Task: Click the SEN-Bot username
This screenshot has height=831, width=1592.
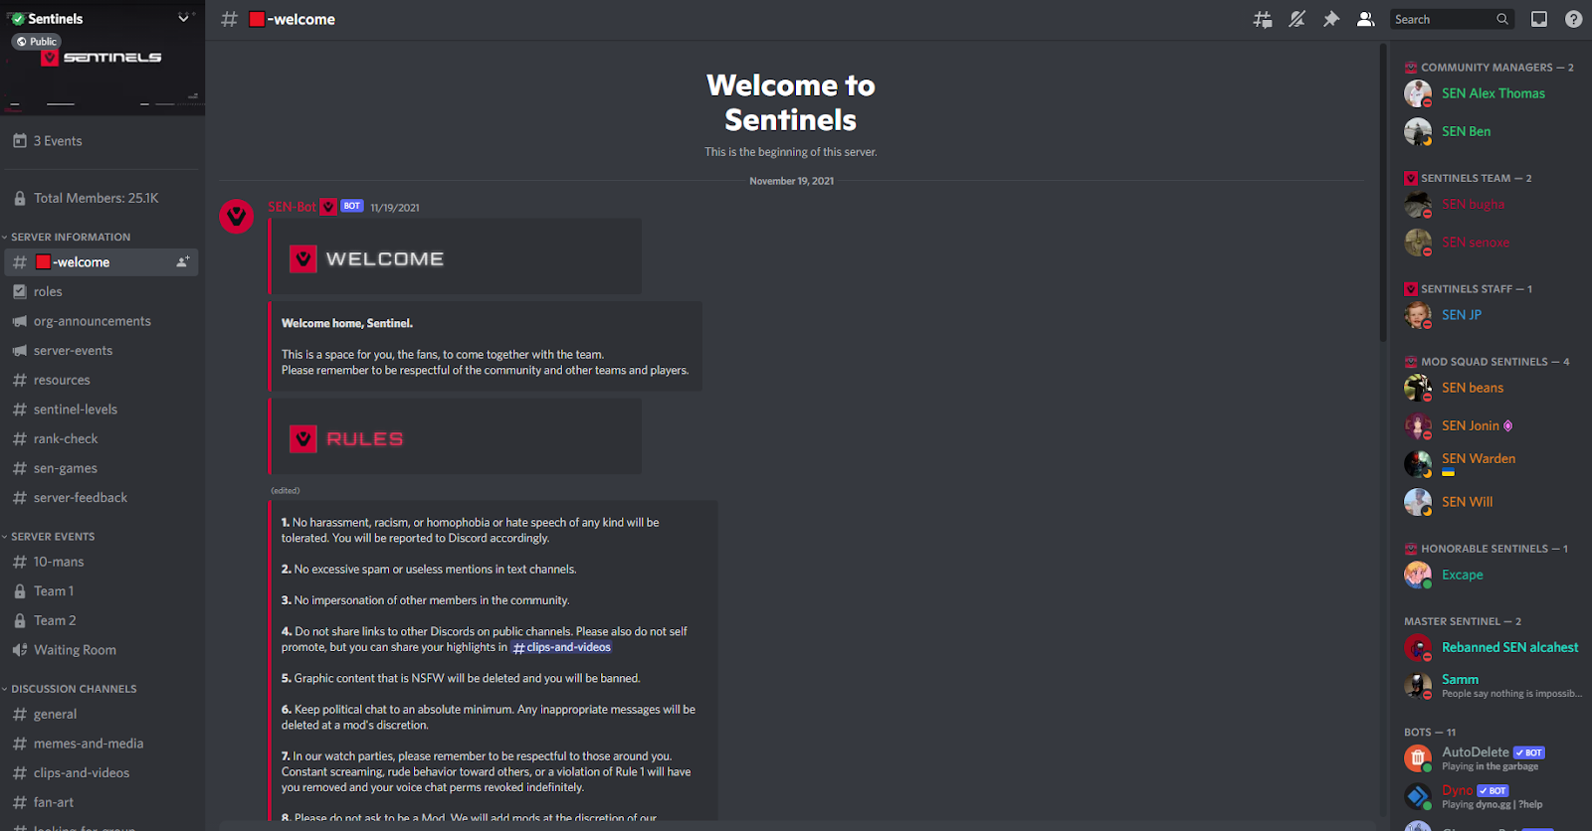Action: pyautogui.click(x=292, y=207)
